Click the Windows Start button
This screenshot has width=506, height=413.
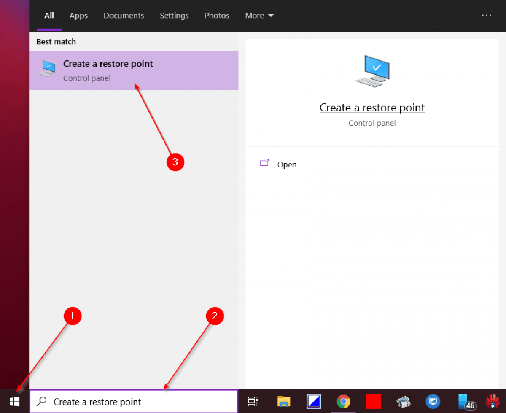coord(14,402)
